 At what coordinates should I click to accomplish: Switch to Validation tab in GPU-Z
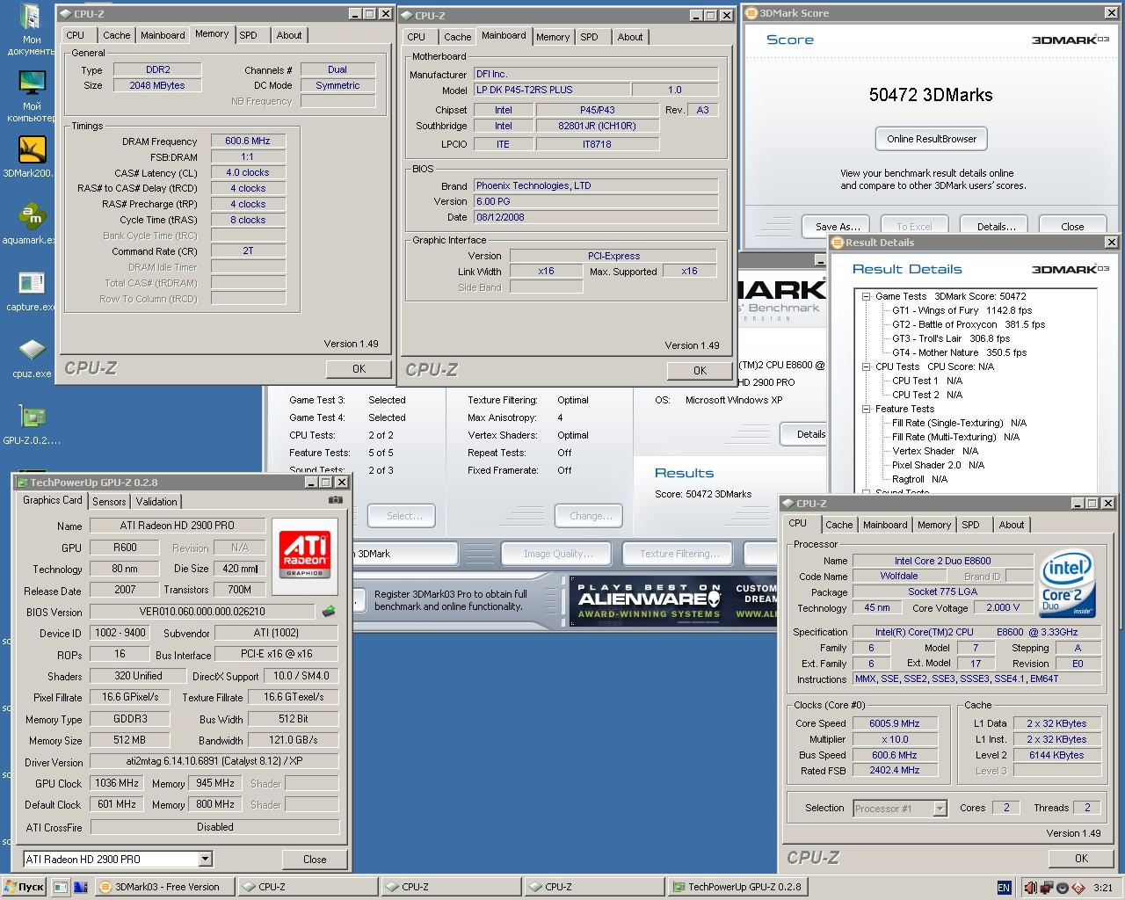coord(156,502)
